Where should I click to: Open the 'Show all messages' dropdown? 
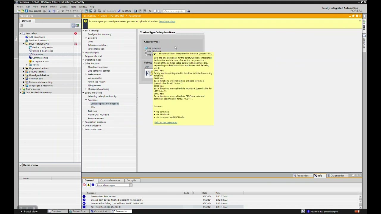(x=131, y=185)
